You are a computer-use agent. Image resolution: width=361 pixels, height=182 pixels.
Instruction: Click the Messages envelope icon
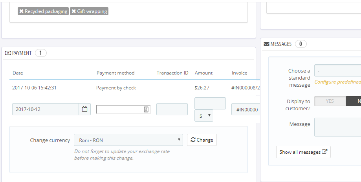266,44
